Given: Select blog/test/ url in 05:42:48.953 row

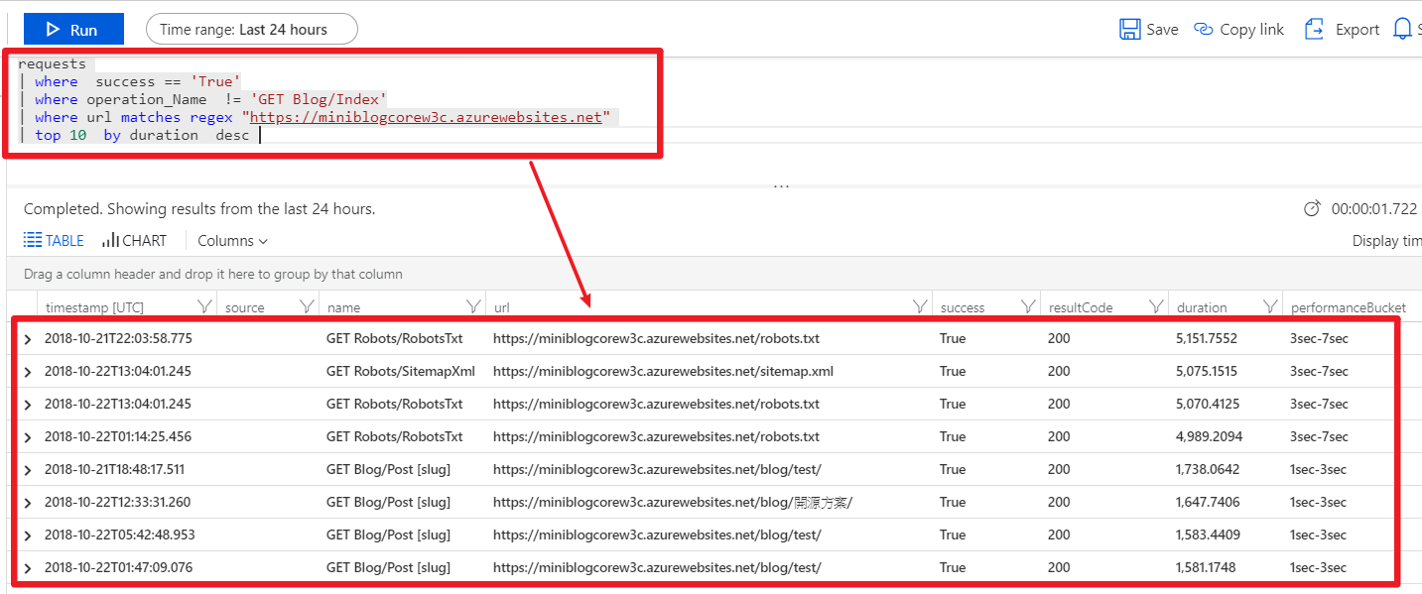Looking at the screenshot, I should 657,535.
